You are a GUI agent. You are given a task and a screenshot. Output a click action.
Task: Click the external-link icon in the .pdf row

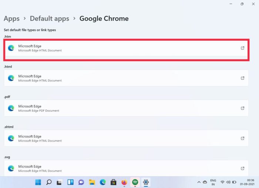coord(242,108)
